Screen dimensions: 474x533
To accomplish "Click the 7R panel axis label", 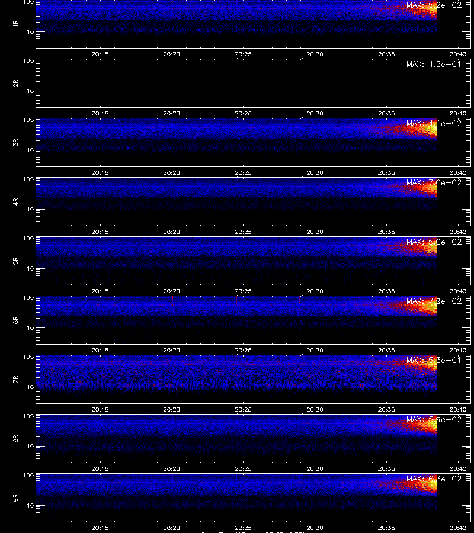I will (15, 380).
